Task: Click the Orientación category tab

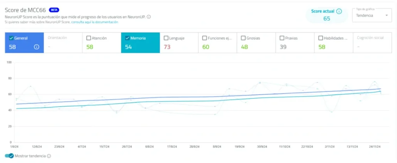Action: tap(62, 43)
